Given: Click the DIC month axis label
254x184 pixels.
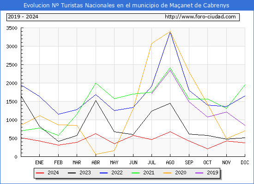Looking at the screenshot, I should click(x=245, y=162).
